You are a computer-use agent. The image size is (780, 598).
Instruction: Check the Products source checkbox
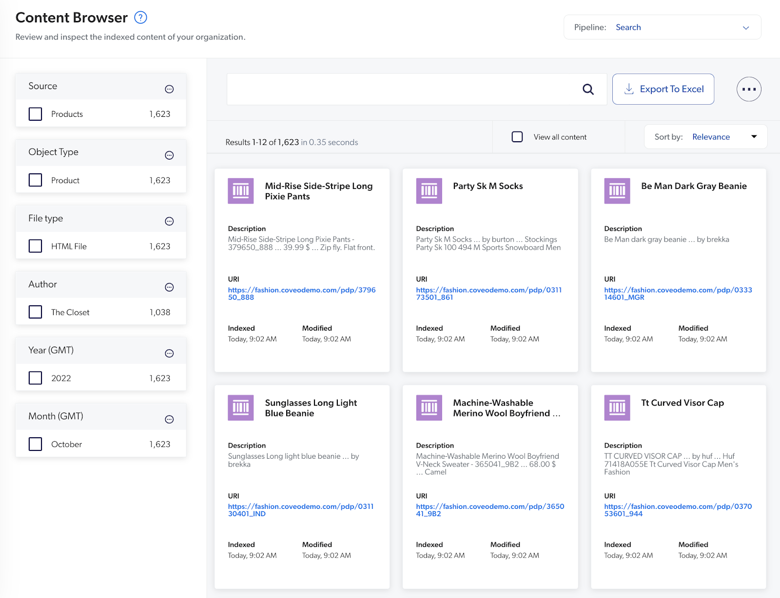pyautogui.click(x=36, y=114)
